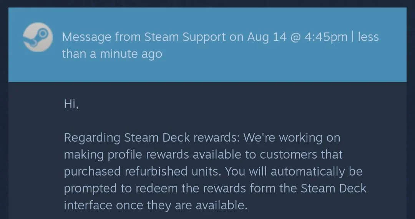Click the vertical bar separator in header
Screen dimensions: 415x219
pos(353,37)
